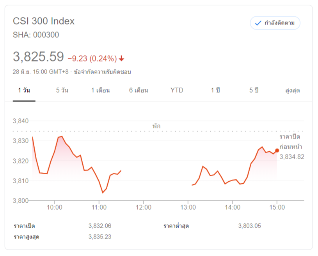This screenshot has width=318, height=256.
Task: Click the 11:00 label on time axis
Action: (99, 207)
